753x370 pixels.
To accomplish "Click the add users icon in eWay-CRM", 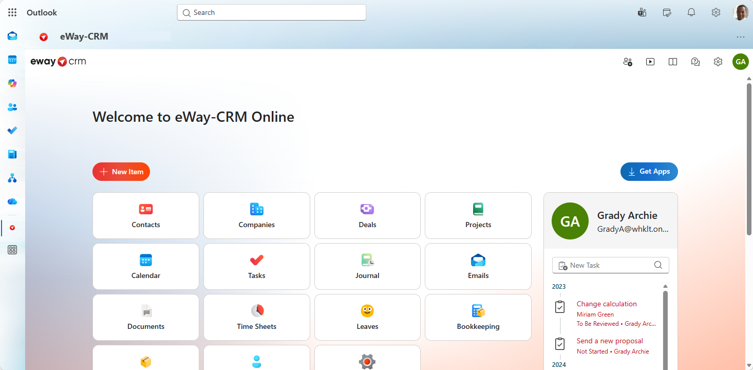I will (628, 62).
